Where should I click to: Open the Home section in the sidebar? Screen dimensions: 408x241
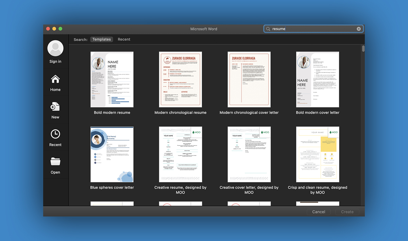55,79
